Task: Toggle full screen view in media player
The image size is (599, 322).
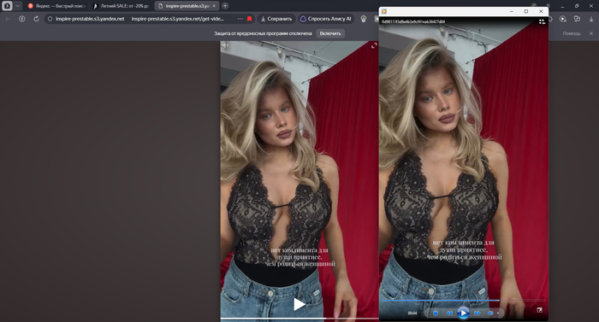Action: [539, 310]
